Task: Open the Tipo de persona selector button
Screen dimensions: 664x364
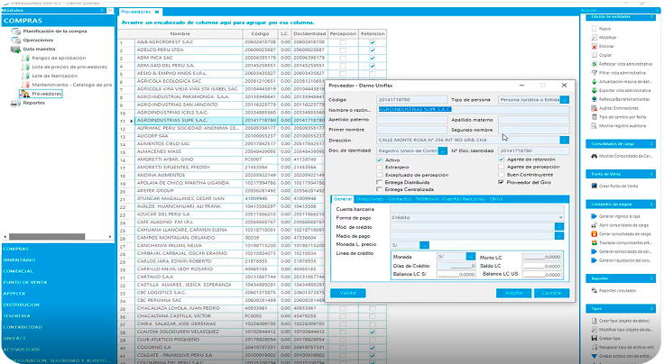Action: click(565, 99)
